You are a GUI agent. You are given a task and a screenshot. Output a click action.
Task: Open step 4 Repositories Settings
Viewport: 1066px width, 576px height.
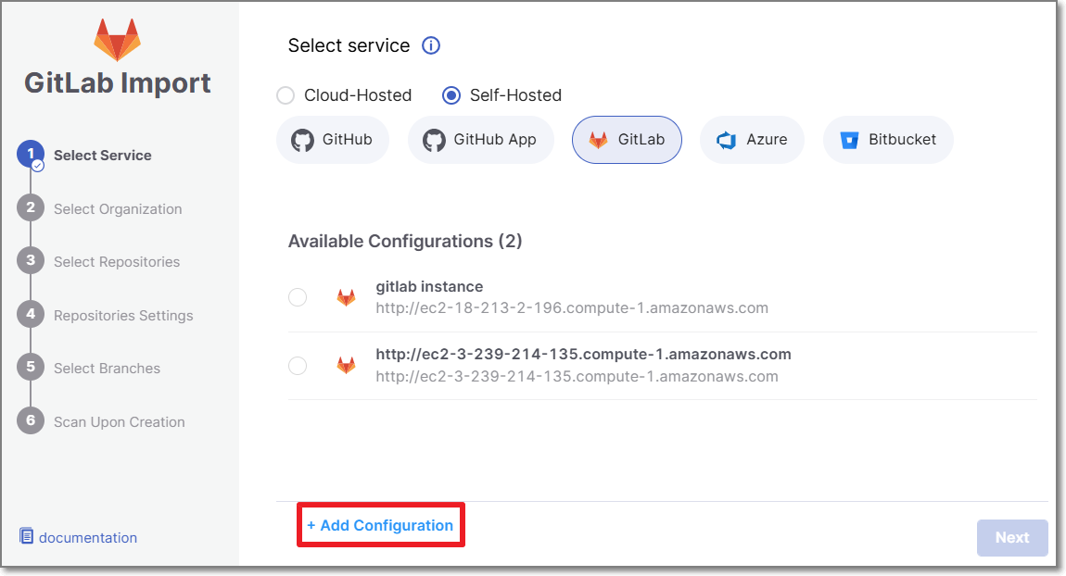[x=123, y=316]
